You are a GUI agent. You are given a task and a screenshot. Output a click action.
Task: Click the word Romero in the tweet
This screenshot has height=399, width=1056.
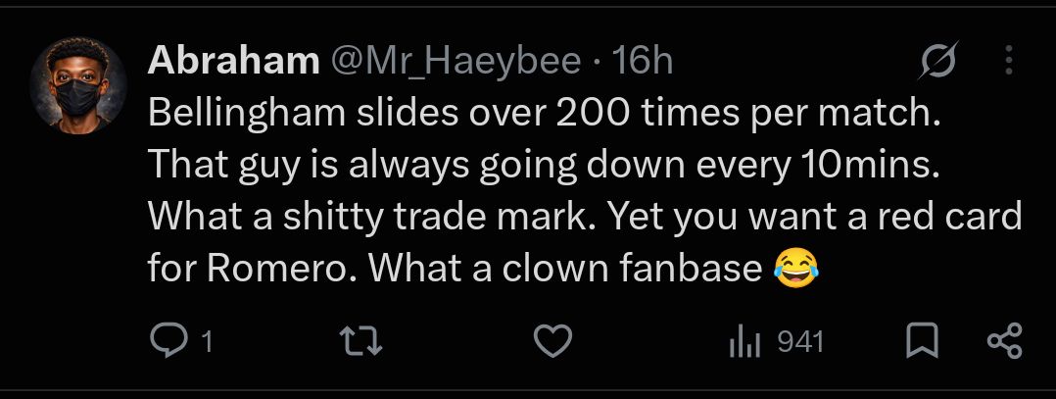[x=282, y=269]
